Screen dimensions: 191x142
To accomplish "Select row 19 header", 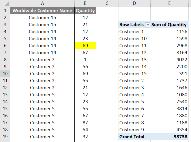I will (x=5, y=137).
